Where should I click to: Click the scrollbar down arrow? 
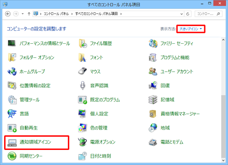point(223,160)
